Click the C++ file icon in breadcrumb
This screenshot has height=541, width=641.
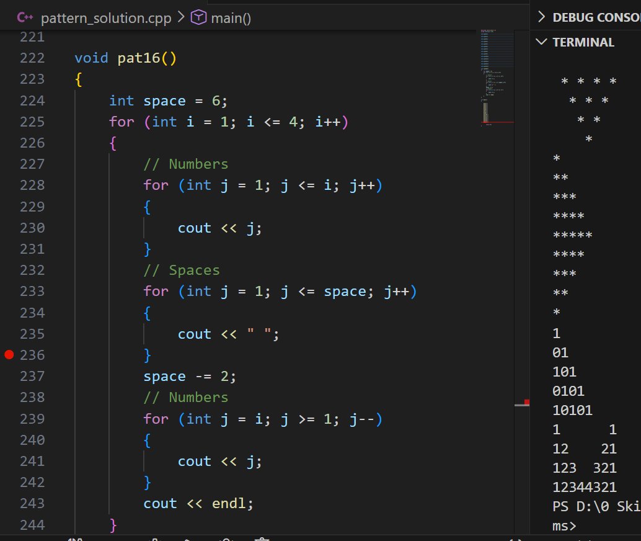click(x=25, y=17)
